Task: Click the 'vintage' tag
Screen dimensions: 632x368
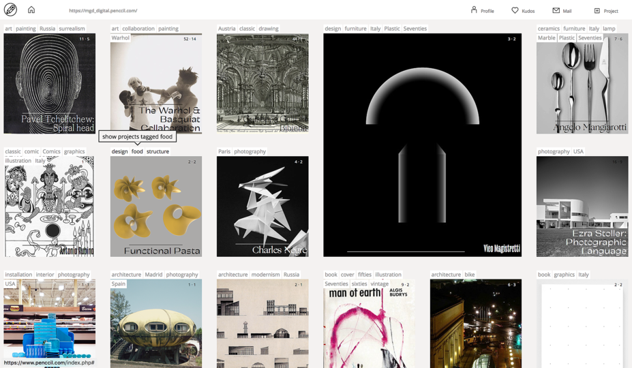Action: click(379, 283)
